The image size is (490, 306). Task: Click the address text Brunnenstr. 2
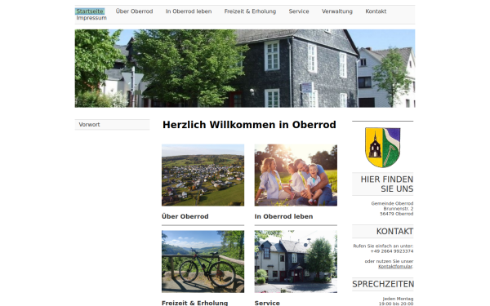click(x=399, y=209)
